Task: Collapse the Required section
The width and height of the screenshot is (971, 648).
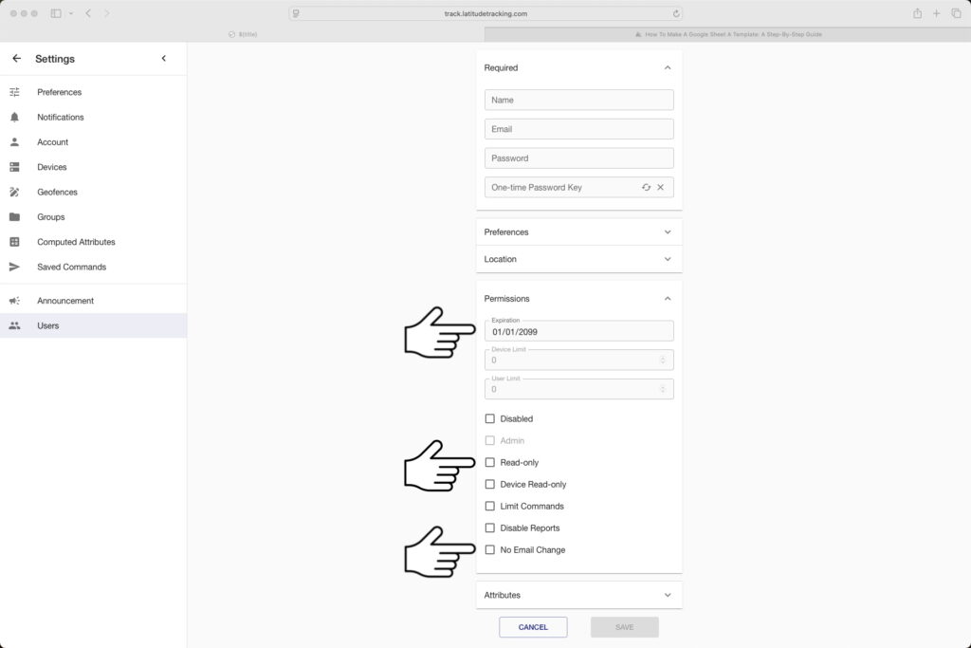Action: coord(669,67)
